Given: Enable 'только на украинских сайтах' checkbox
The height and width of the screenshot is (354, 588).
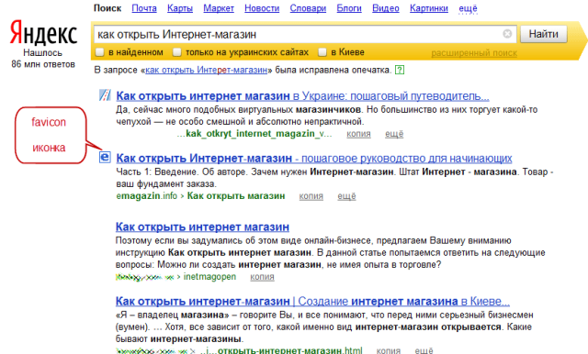Looking at the screenshot, I should click(177, 52).
